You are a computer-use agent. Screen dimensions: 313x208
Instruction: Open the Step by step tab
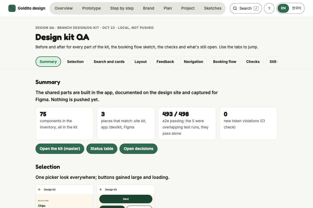pos(122,8)
